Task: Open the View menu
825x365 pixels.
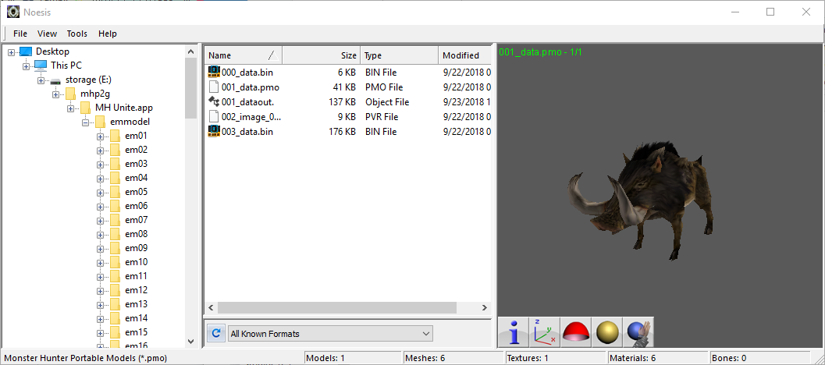Action: tap(47, 34)
